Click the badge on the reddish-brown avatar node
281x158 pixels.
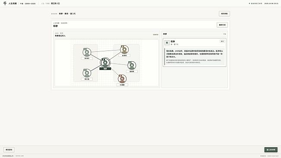[x=120, y=76]
